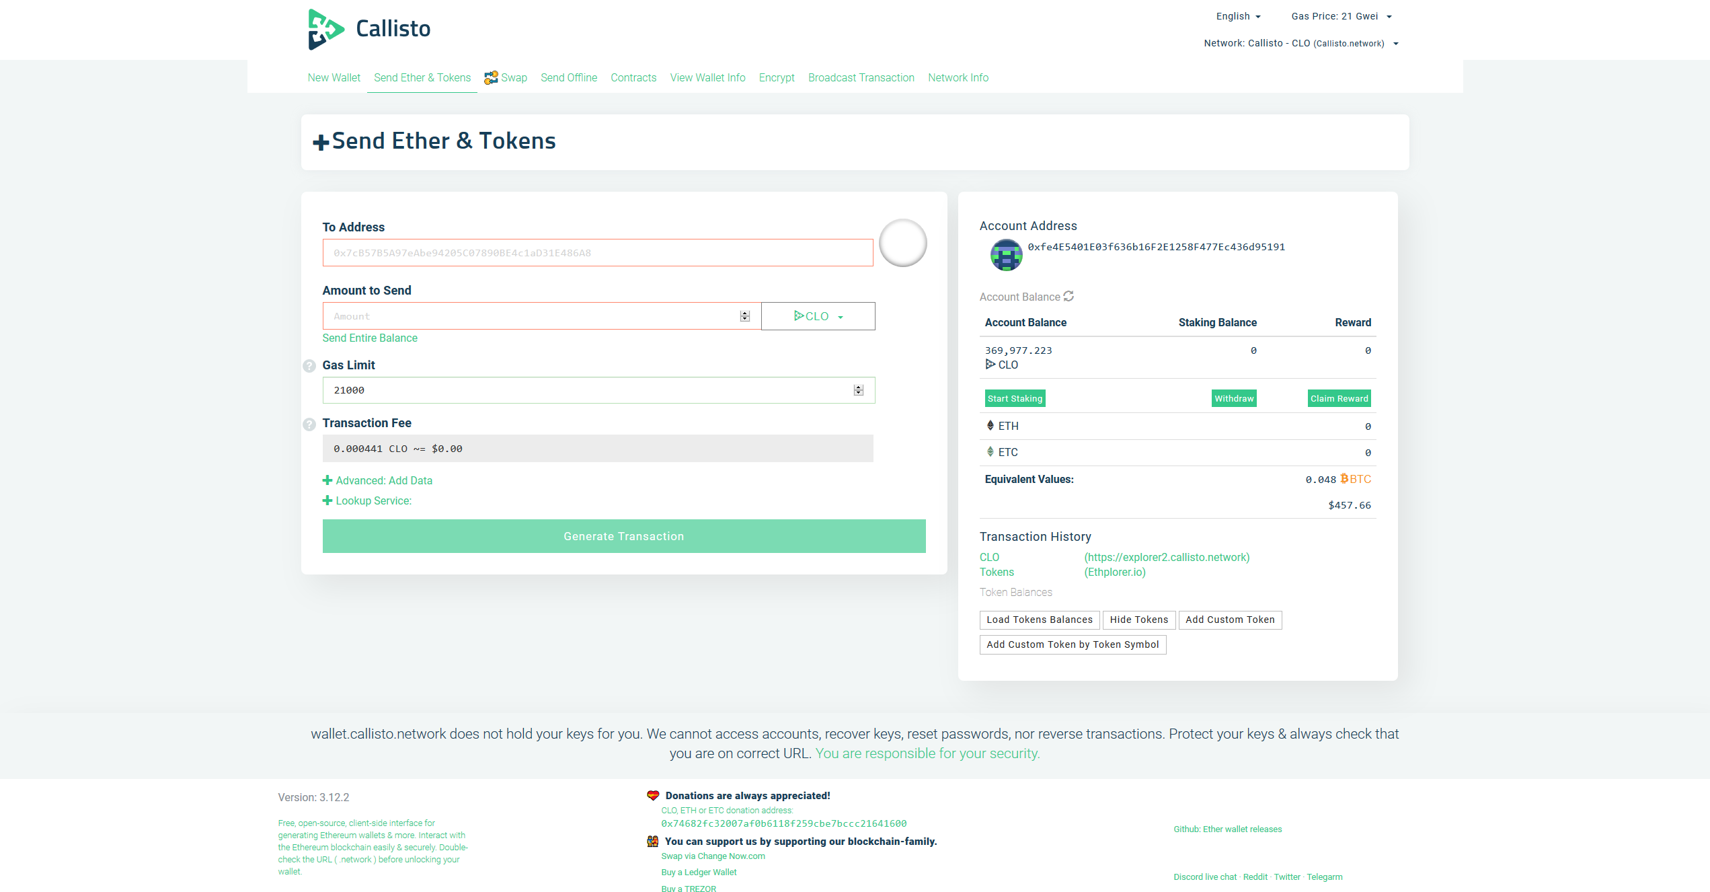Click the Generate Transaction button
The width and height of the screenshot is (1710, 892).
pyautogui.click(x=624, y=536)
